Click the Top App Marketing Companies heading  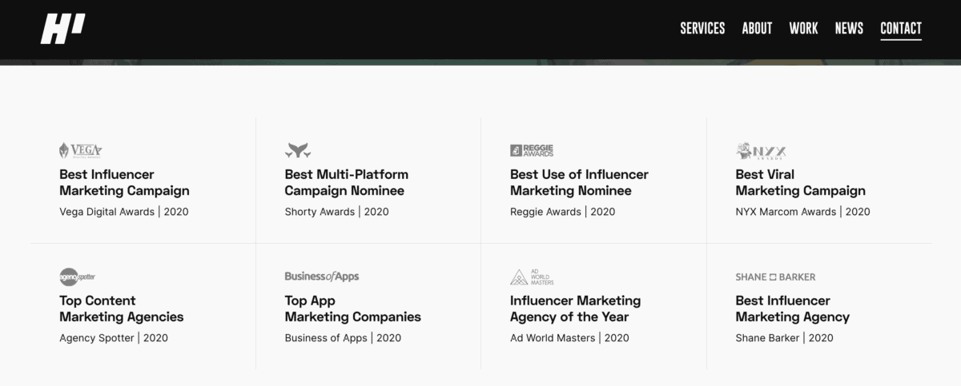(x=352, y=308)
